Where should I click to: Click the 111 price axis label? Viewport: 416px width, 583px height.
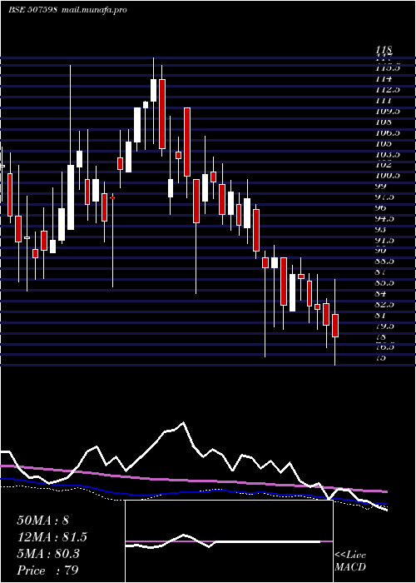click(x=384, y=101)
